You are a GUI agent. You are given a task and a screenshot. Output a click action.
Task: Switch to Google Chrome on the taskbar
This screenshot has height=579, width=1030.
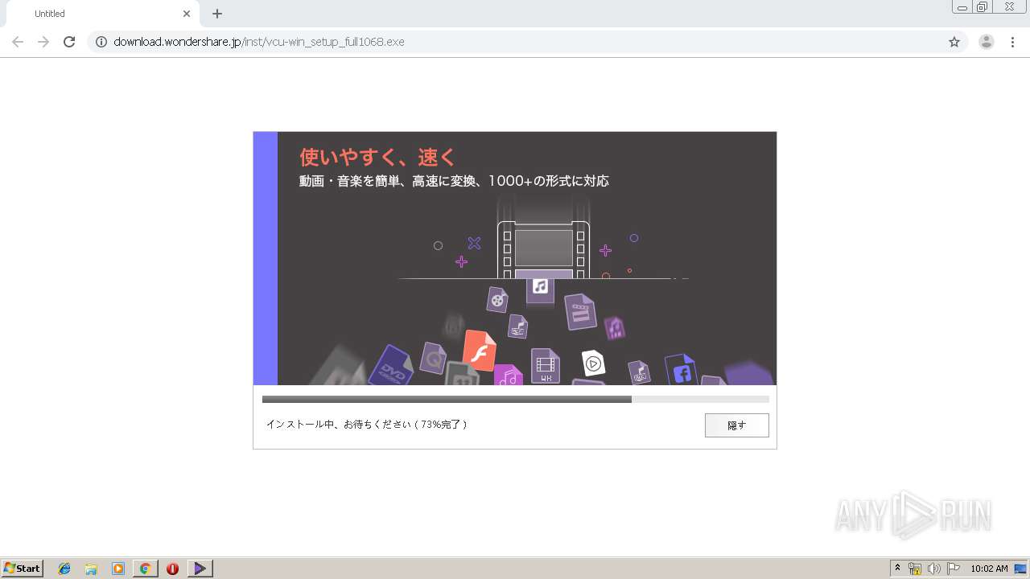pyautogui.click(x=145, y=569)
